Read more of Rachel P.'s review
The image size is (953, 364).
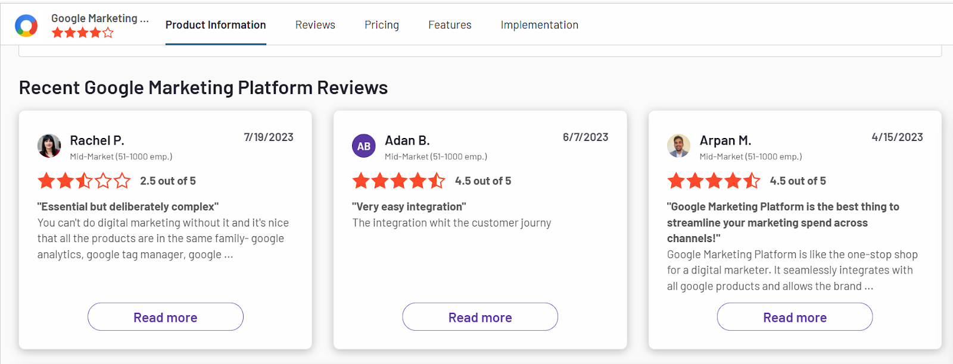(x=166, y=317)
